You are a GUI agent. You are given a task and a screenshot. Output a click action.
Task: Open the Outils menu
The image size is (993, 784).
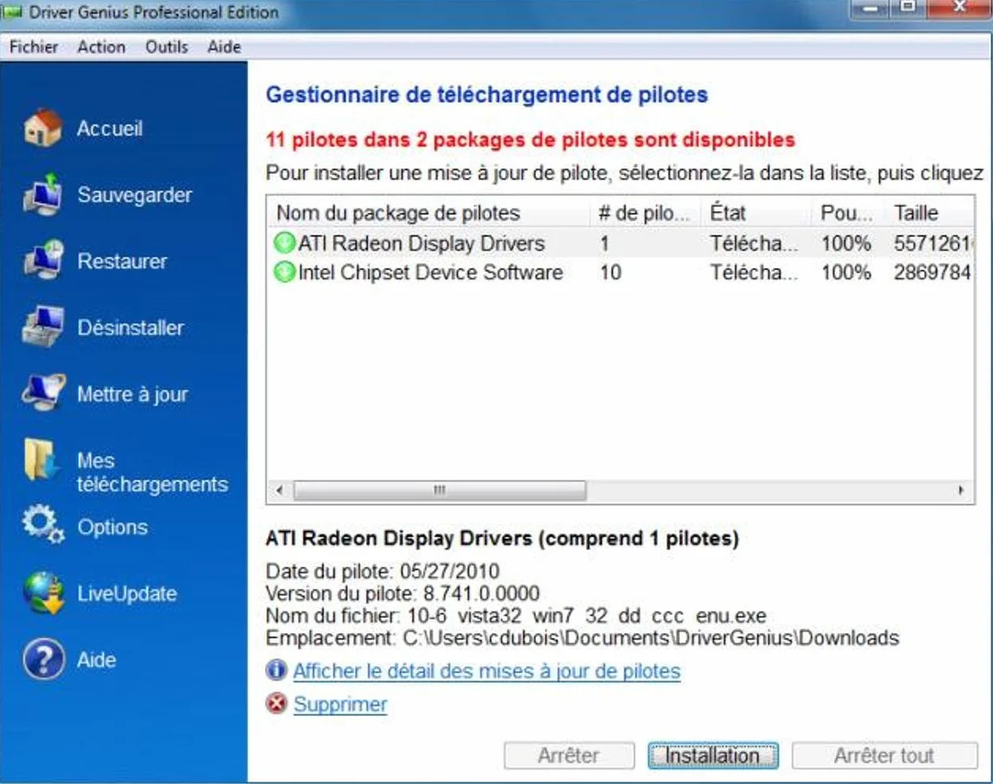(167, 47)
